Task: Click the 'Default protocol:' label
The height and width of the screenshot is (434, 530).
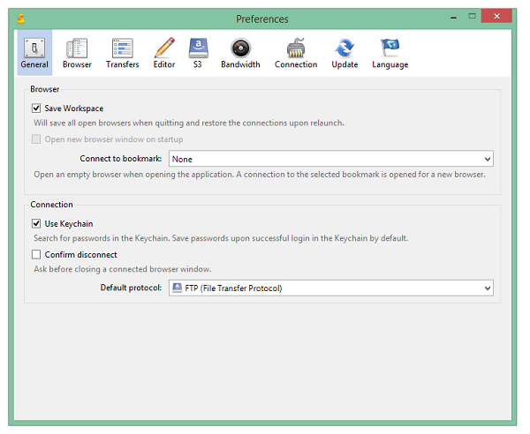Action: [x=131, y=288]
